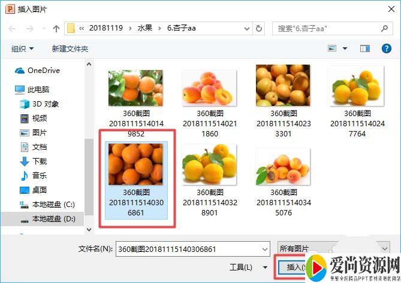Select OneDrive in the sidebar
Viewport: 401px width, 283px height.
43,71
